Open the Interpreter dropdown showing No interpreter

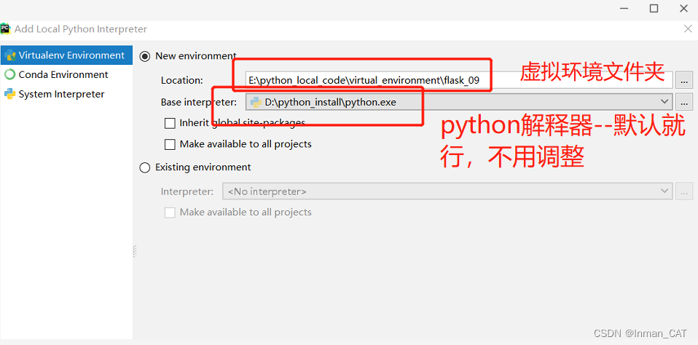coord(447,191)
